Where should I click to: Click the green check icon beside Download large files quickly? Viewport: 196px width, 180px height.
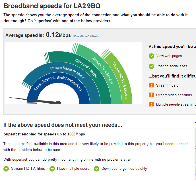pos(96,169)
